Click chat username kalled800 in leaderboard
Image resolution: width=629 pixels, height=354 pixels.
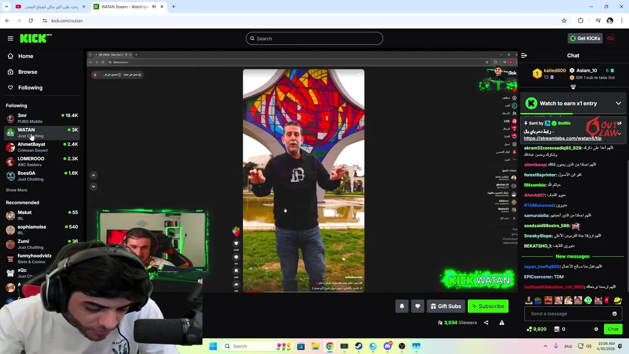click(555, 70)
